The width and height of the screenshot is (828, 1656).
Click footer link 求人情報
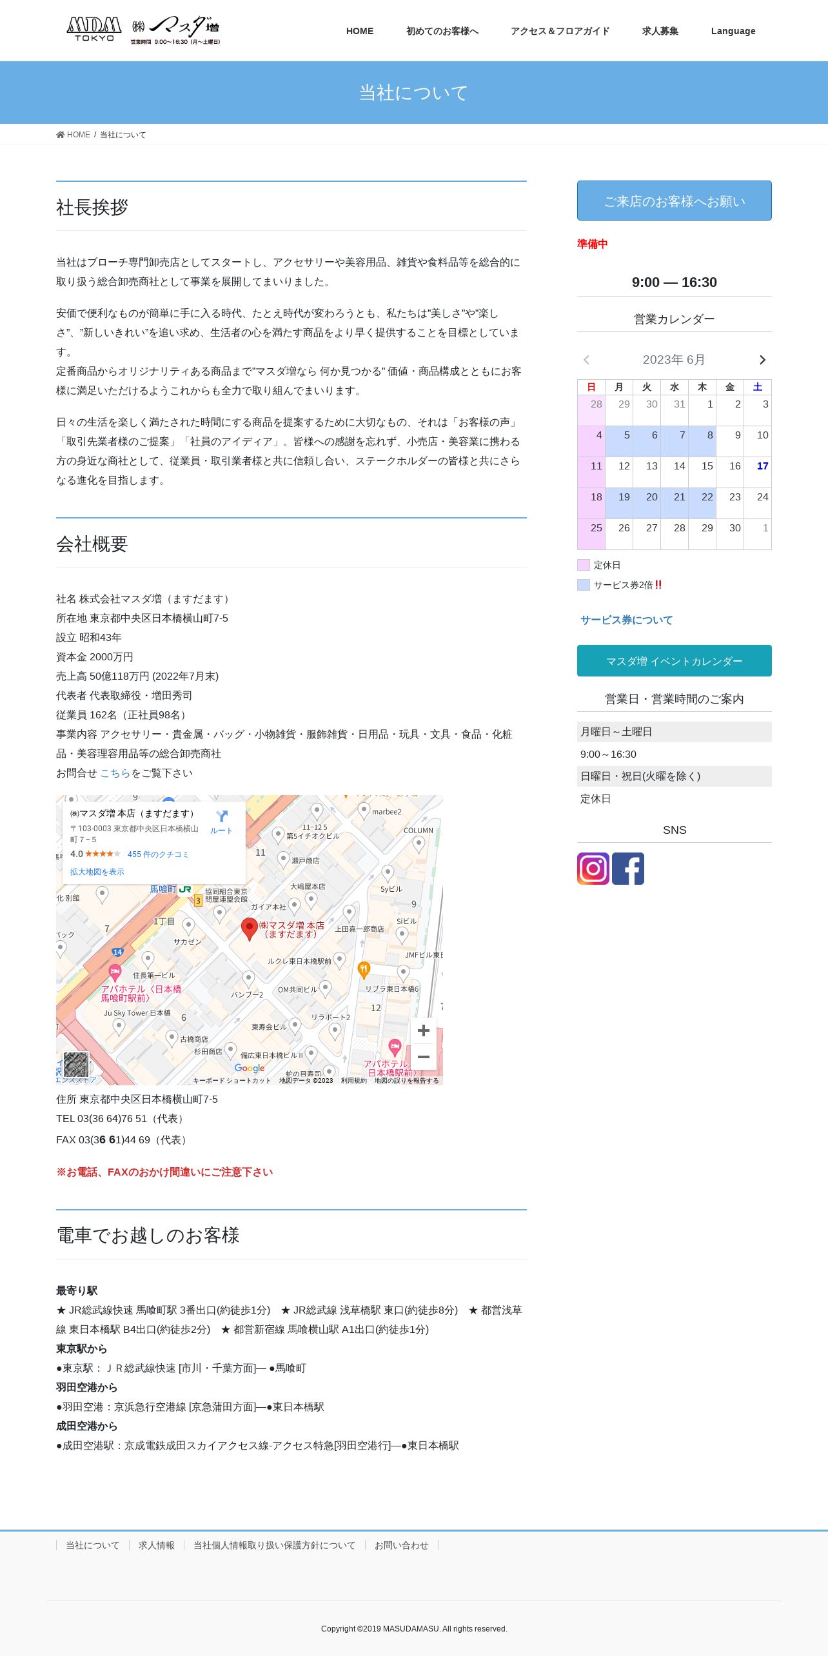click(157, 1545)
